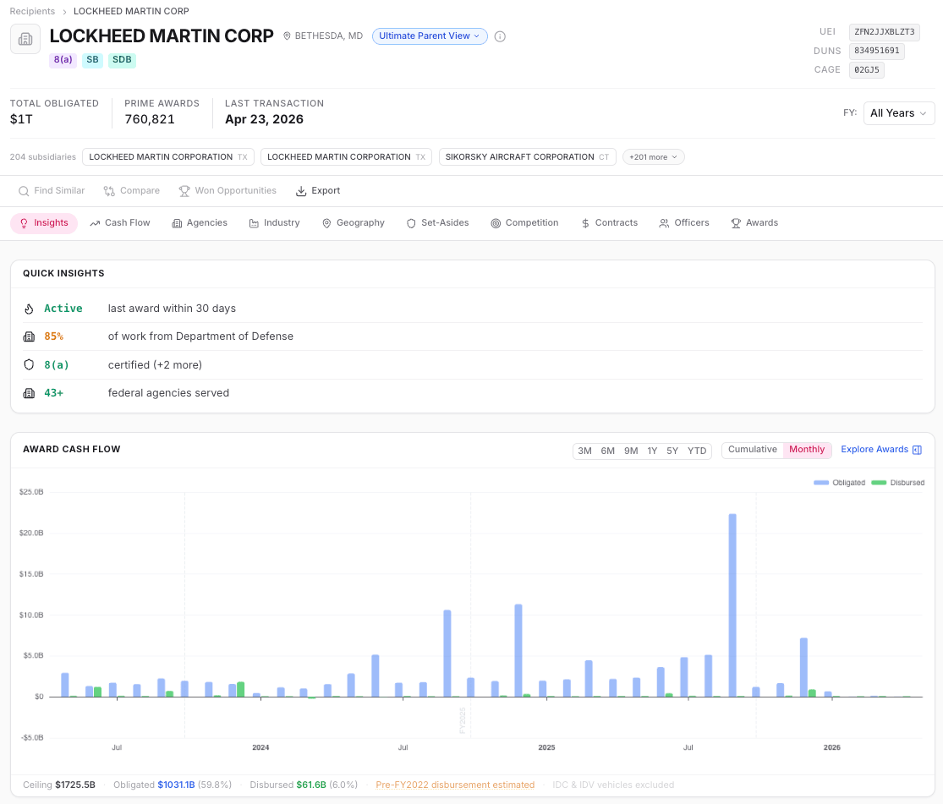Select the YTD time range
943x804 pixels.
(697, 451)
